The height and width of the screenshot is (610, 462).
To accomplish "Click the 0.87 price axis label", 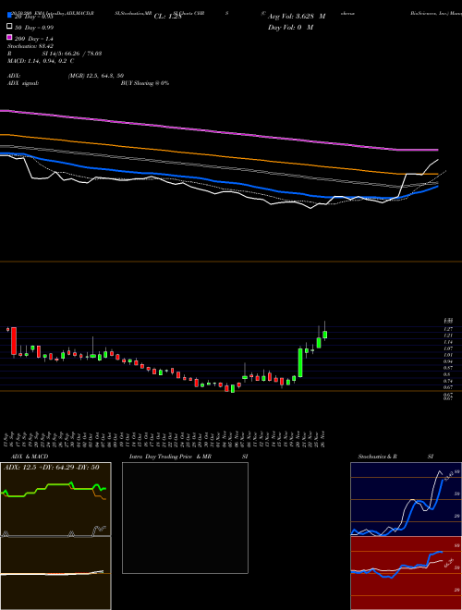I will click(x=448, y=368).
